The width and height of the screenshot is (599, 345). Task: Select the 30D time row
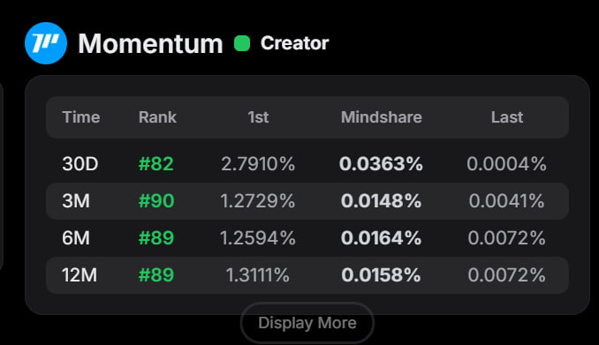click(307, 164)
